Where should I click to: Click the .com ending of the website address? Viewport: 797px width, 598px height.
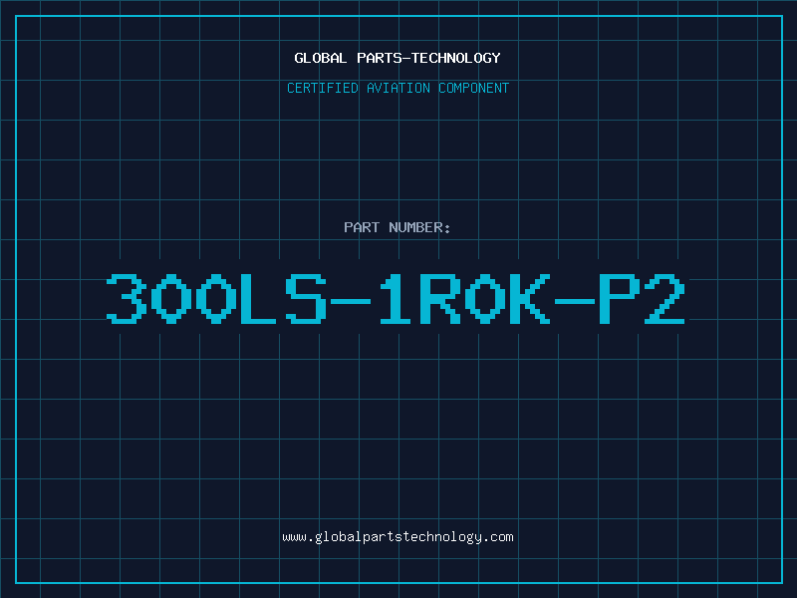(x=498, y=537)
